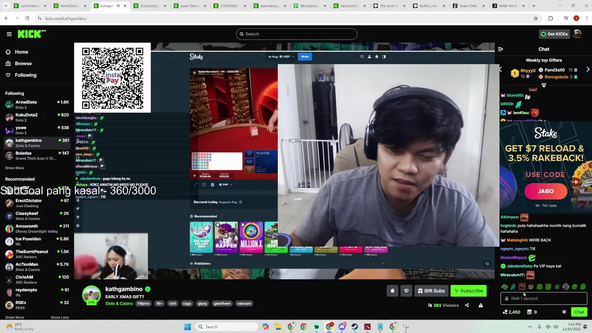Open Ac7ionMan recommended channel
This screenshot has height=333, width=592.
[37, 267]
